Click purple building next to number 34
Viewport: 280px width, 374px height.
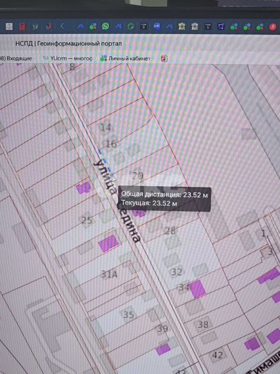[x=197, y=289]
